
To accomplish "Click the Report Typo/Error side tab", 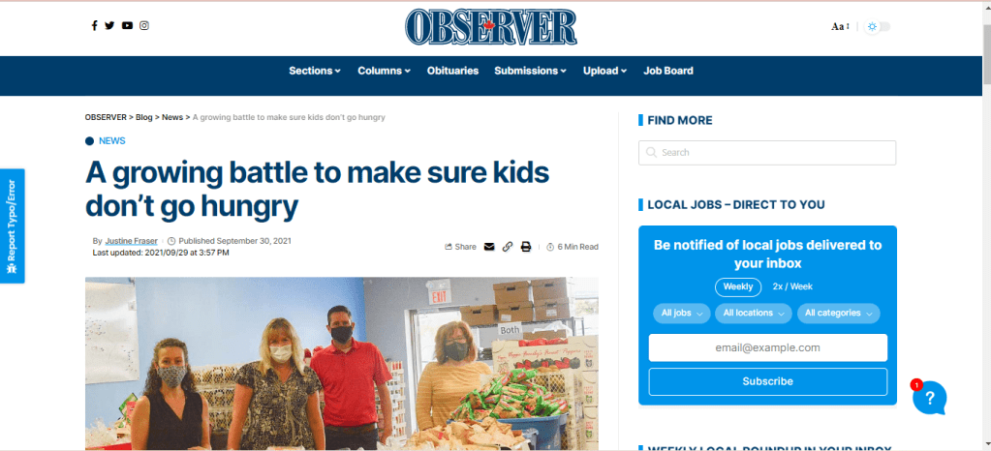I will 12,226.
